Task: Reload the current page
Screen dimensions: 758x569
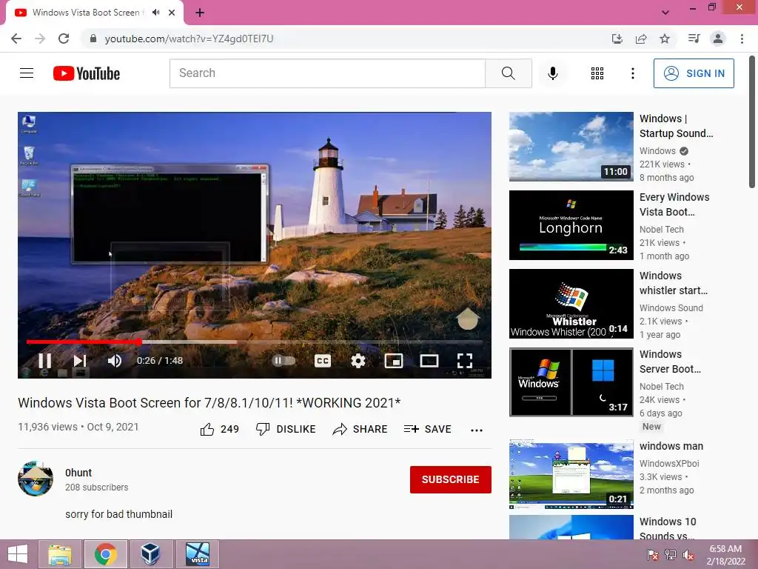Action: point(64,39)
